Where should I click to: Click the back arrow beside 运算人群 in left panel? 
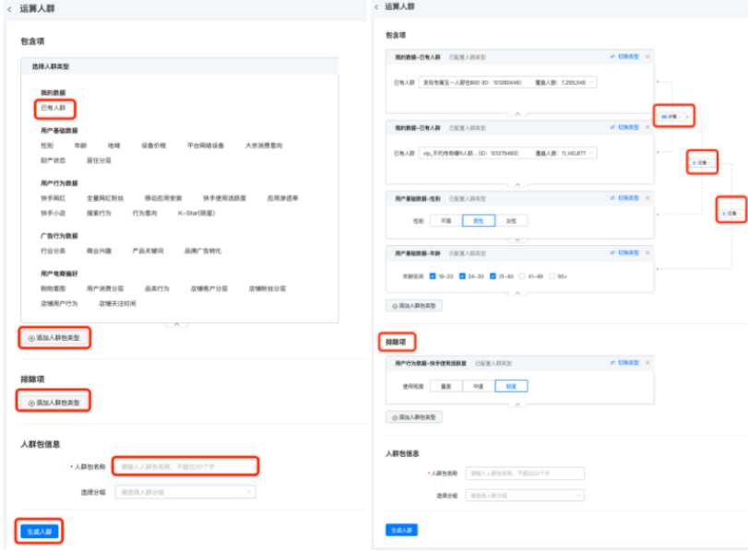coord(9,7)
